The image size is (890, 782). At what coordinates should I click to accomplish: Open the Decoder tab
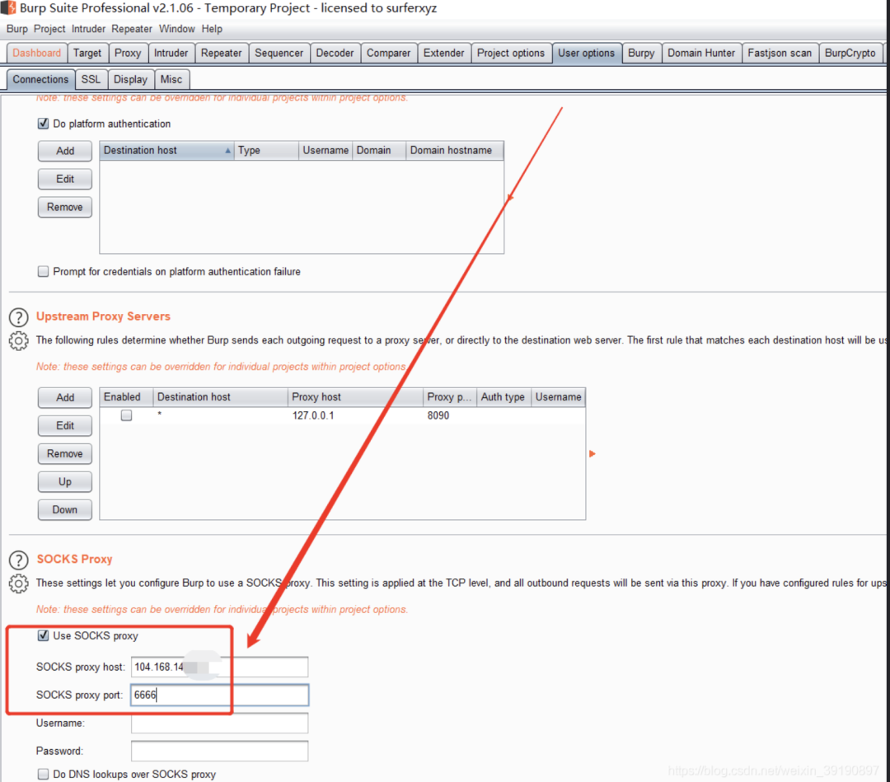pyautogui.click(x=335, y=54)
